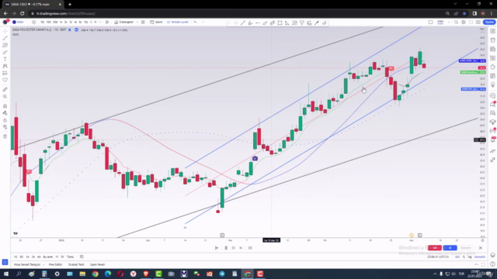Image resolution: width=497 pixels, height=279 pixels.
Task: Expand the timeframe dropdown arrow
Action: coord(100,22)
